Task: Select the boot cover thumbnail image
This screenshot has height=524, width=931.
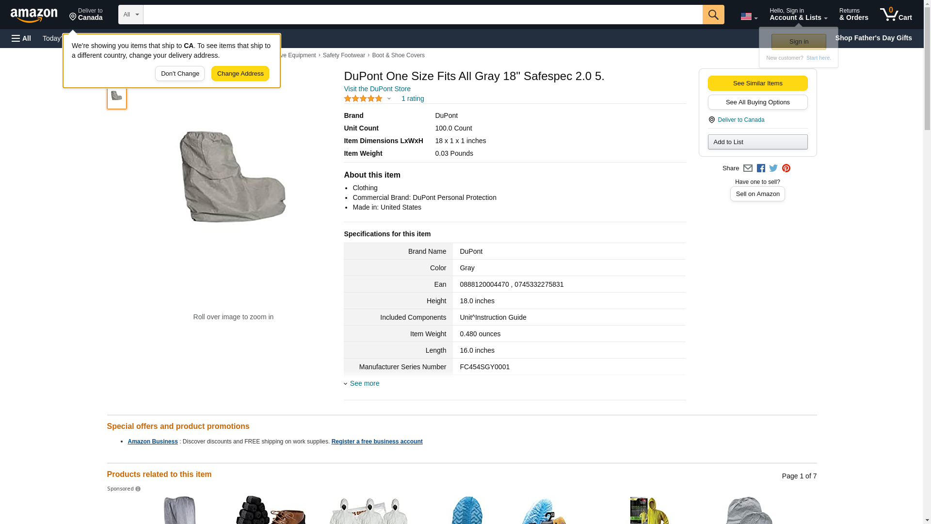Action: [116, 96]
